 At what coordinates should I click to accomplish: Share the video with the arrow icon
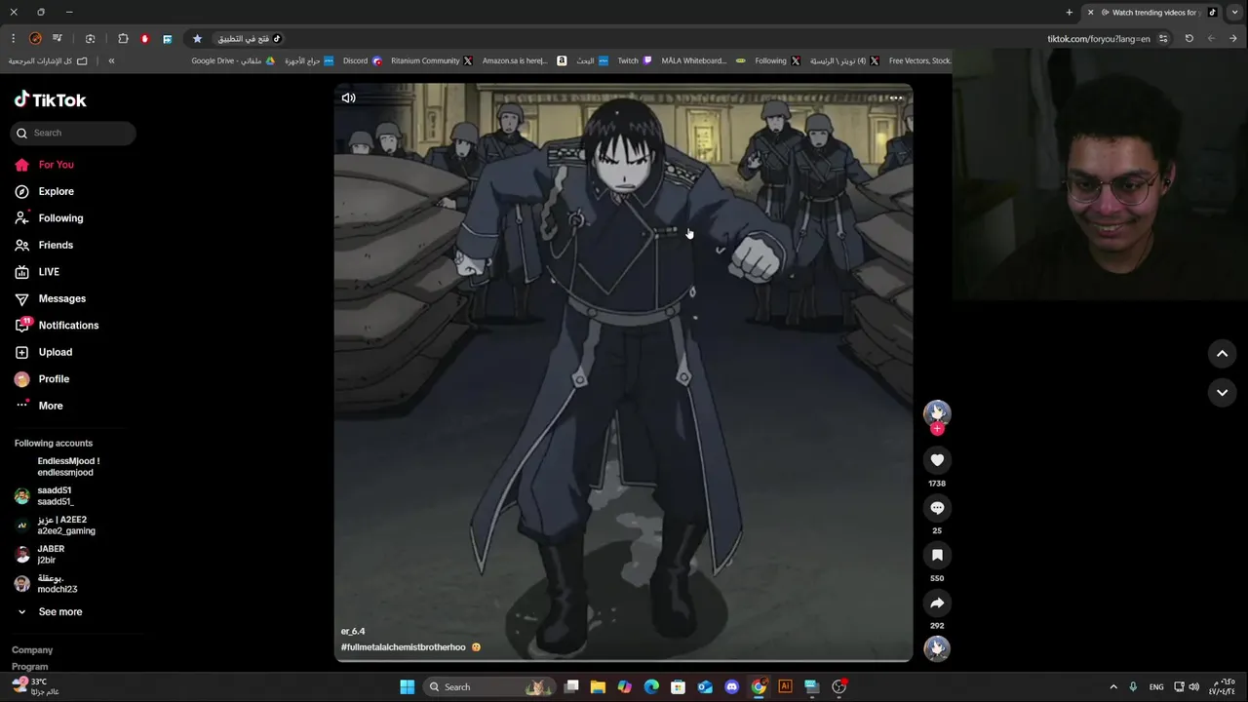[937, 603]
